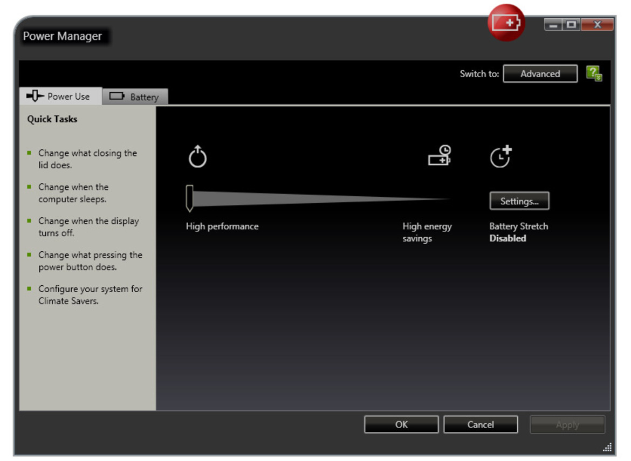Confirm with the OK button
The image size is (631, 461).
[401, 424]
